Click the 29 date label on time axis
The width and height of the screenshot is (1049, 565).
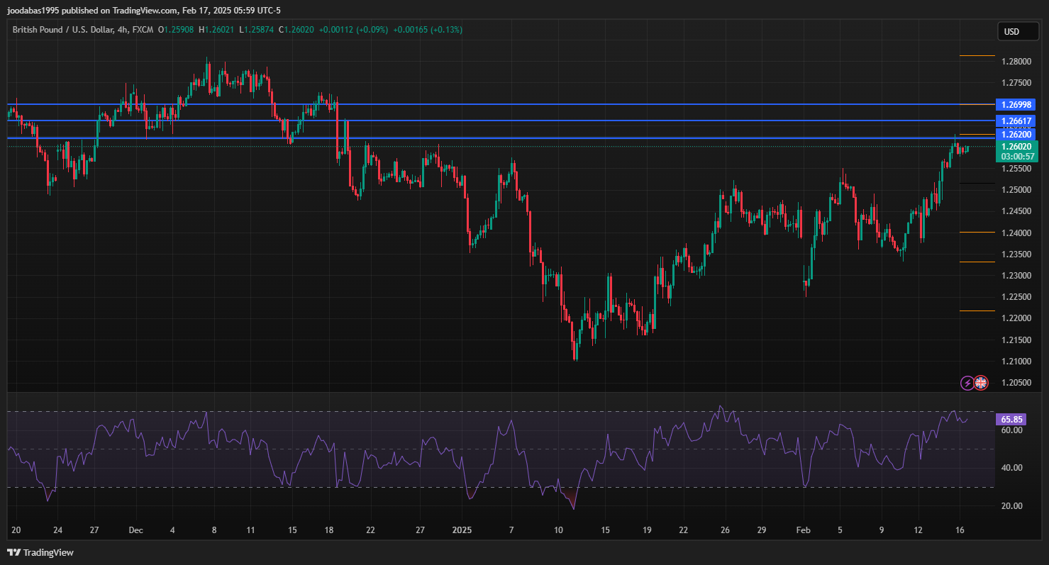[761, 530]
